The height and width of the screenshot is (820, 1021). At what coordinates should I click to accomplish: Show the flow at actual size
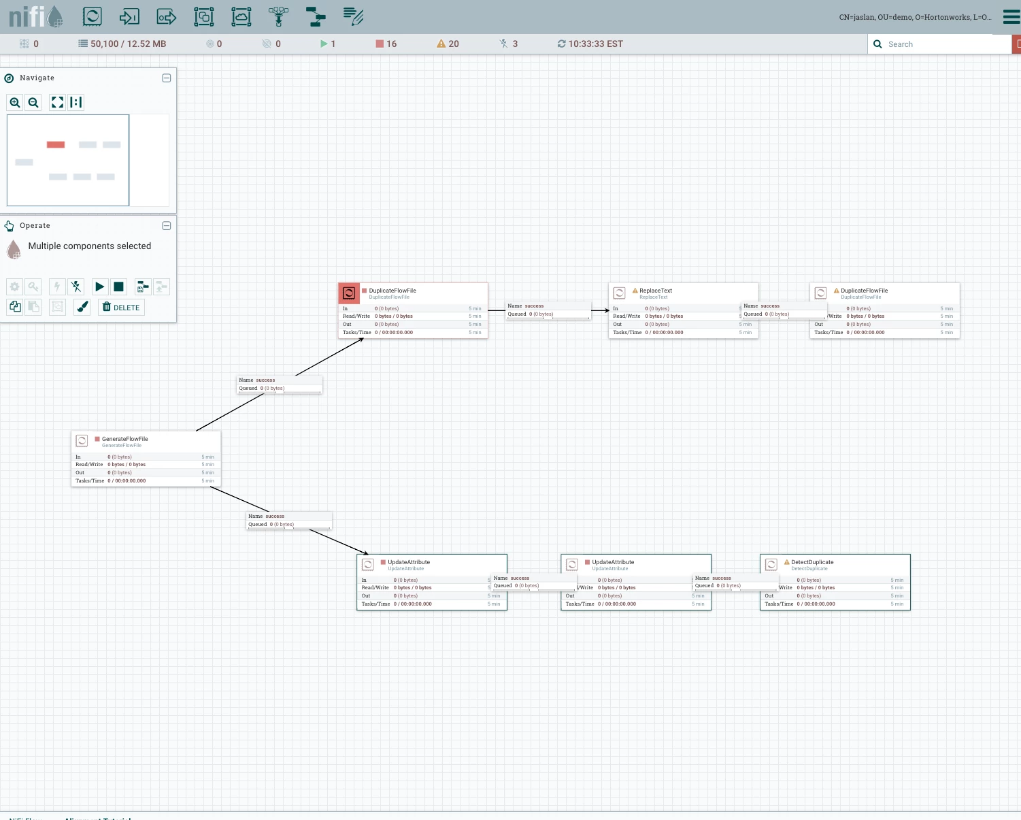coord(76,103)
